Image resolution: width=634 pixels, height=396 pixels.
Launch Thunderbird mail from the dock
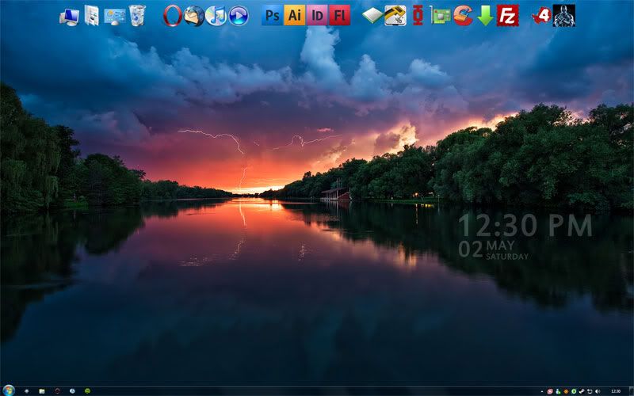coord(194,16)
